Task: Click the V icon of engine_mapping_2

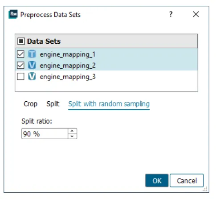Action: [x=32, y=65]
